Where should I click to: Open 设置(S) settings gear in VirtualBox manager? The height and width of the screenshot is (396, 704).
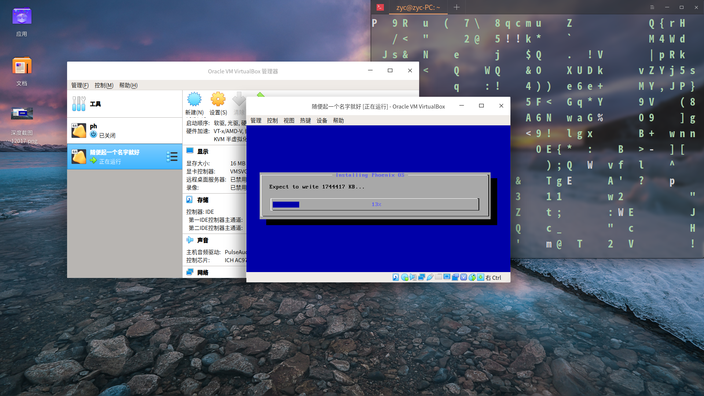point(218,104)
